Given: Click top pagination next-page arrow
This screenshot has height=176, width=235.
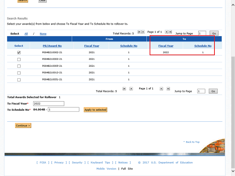Looking at the screenshot, I should pyautogui.click(x=166, y=32).
